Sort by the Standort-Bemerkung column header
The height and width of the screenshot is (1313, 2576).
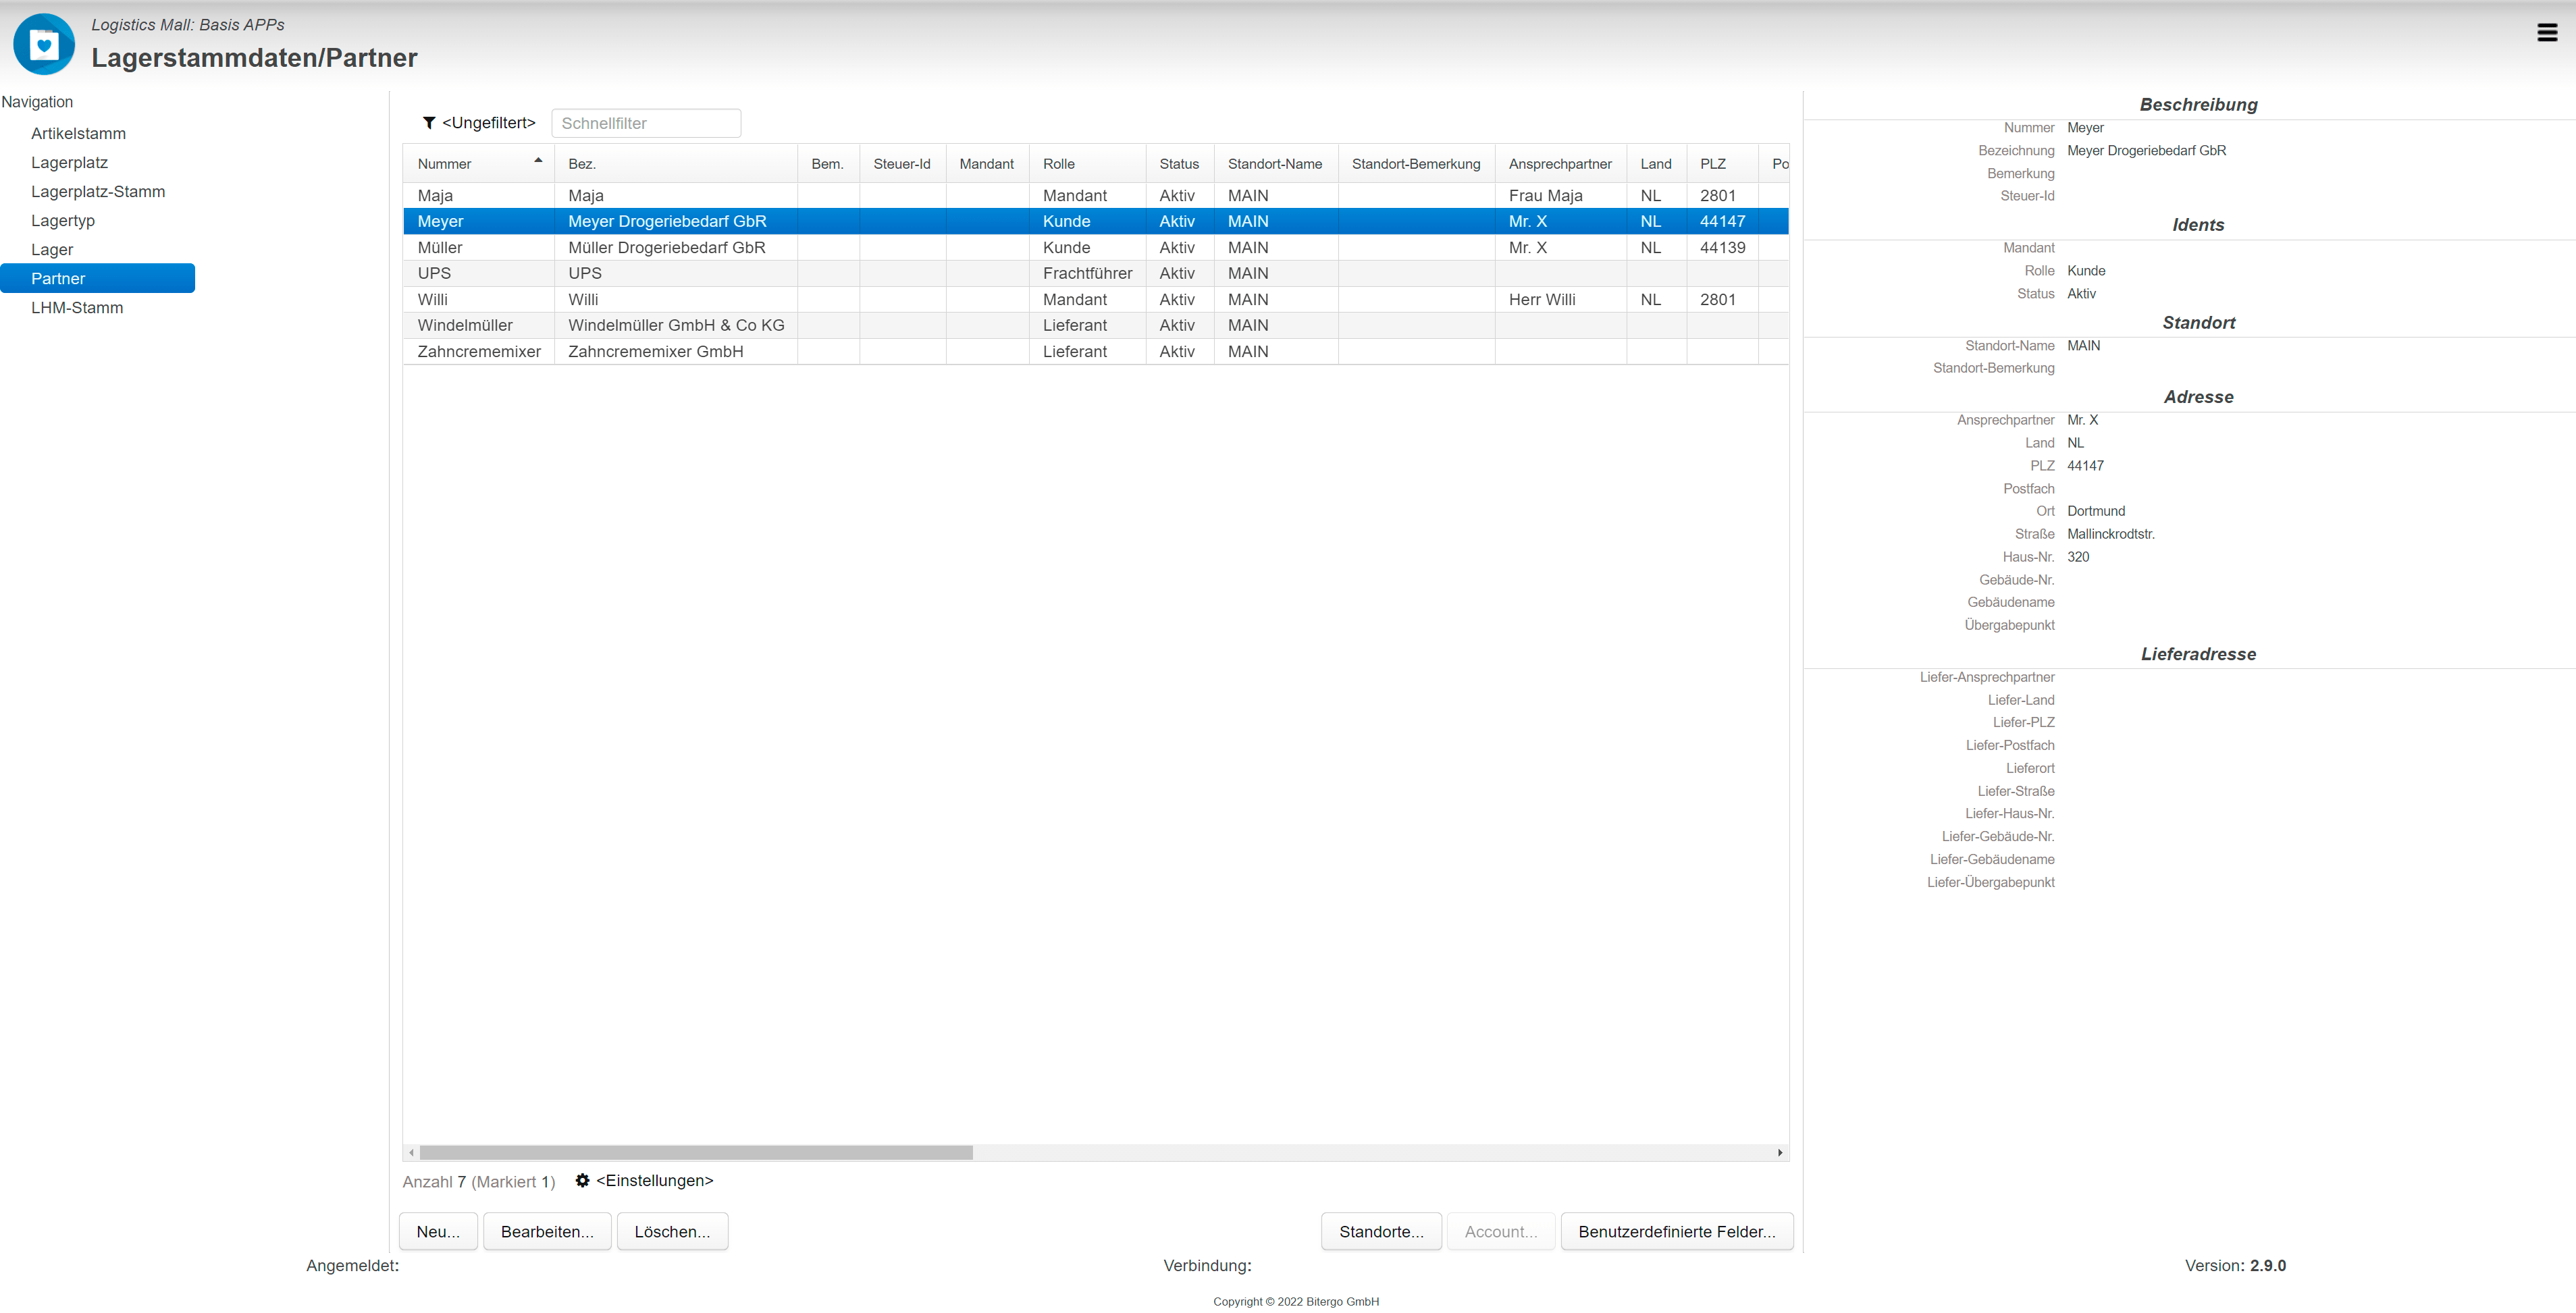(1416, 163)
